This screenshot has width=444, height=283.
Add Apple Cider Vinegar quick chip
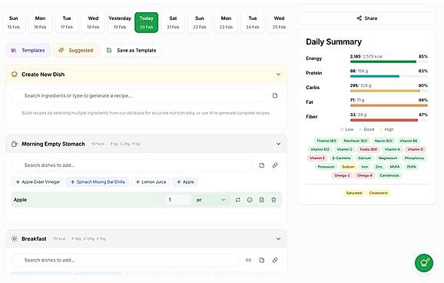(x=38, y=182)
